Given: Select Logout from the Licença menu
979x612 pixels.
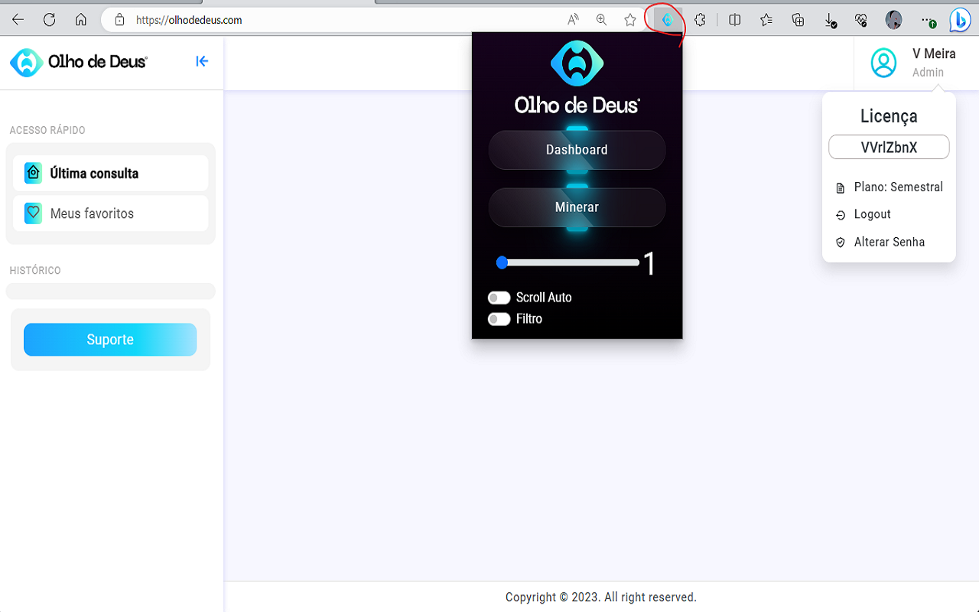Looking at the screenshot, I should [872, 214].
